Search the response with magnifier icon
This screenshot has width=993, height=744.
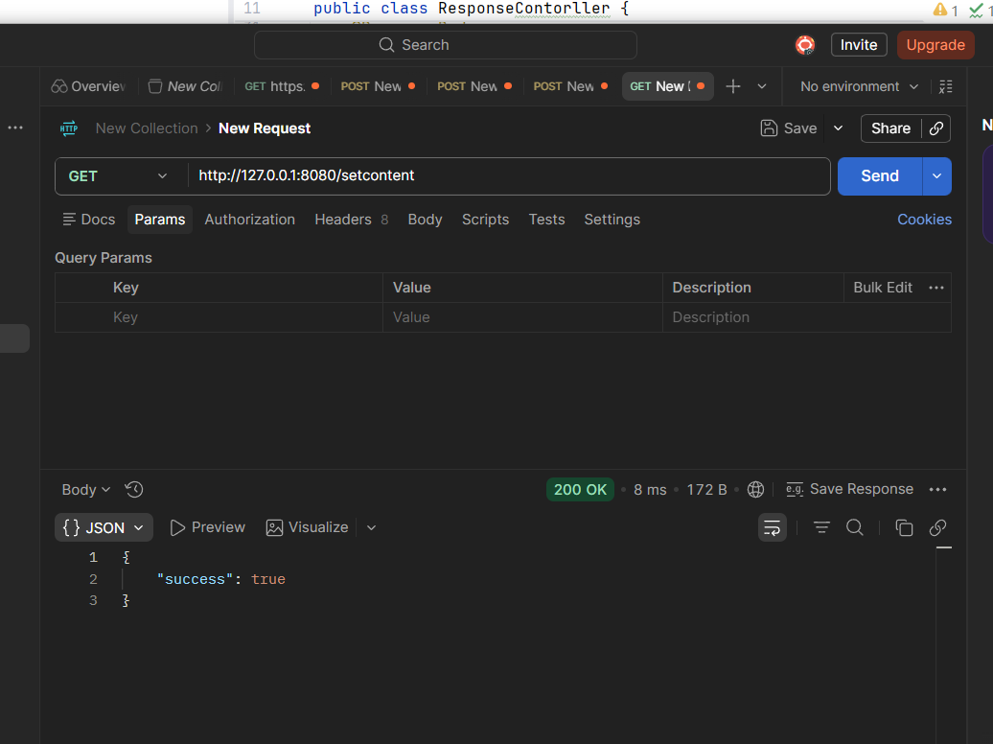(854, 527)
